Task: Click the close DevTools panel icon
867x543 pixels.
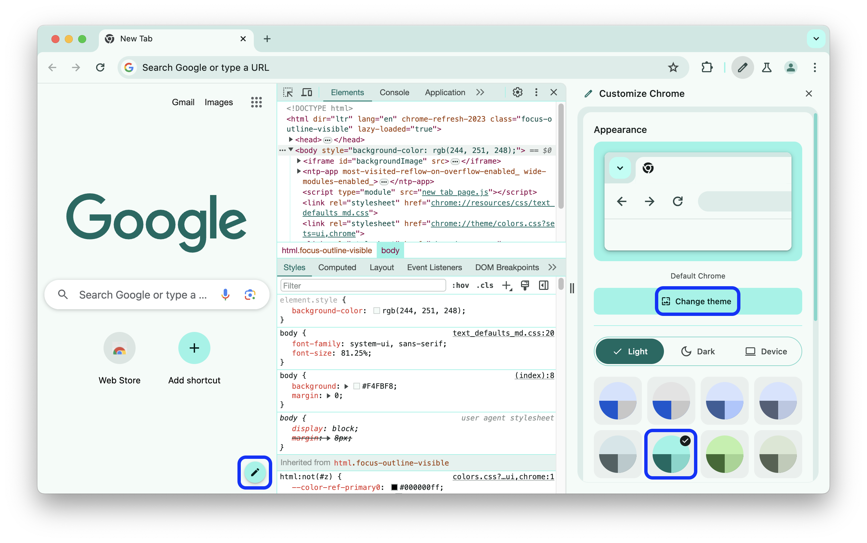Action: [x=553, y=93]
